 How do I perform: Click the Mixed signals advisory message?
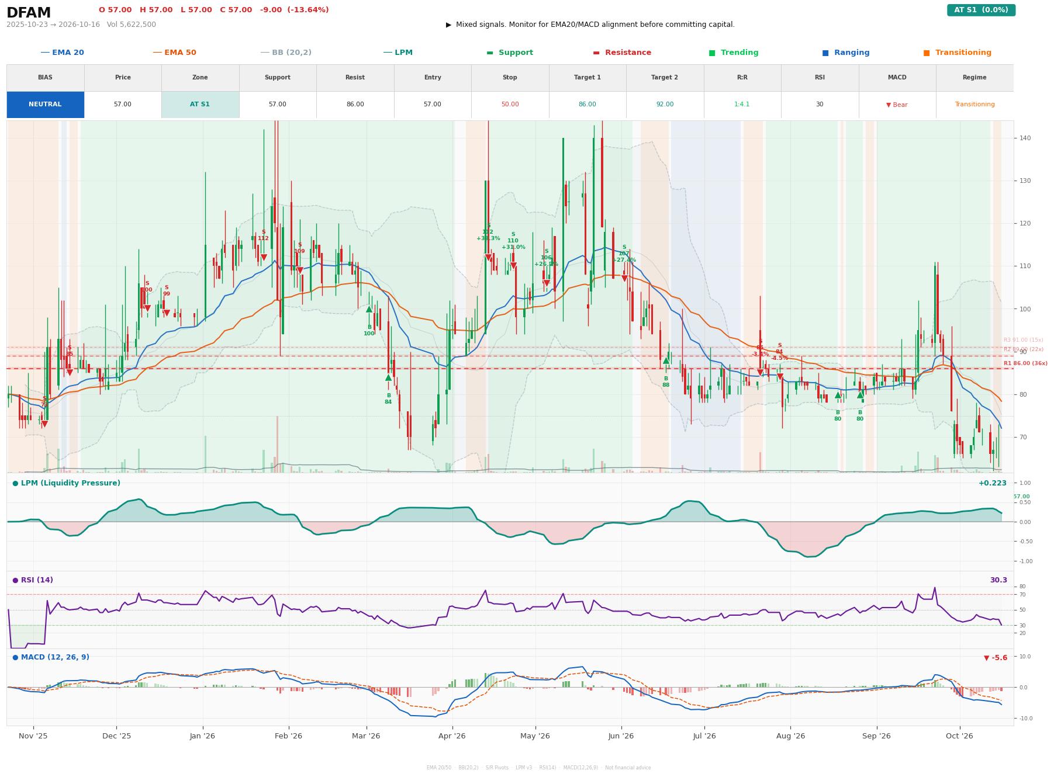(x=590, y=25)
